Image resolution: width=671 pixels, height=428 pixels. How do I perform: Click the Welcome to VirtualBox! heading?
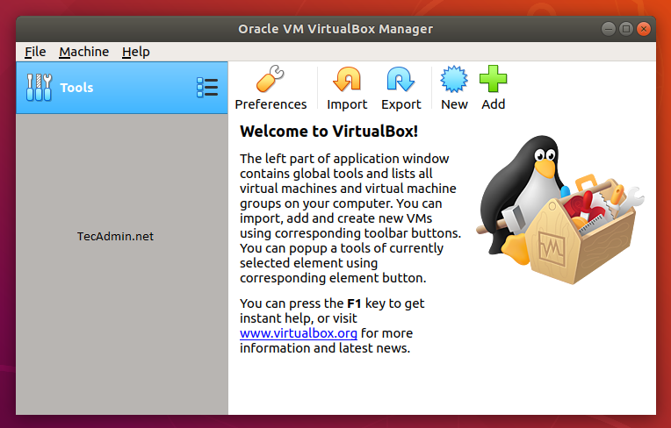point(328,132)
